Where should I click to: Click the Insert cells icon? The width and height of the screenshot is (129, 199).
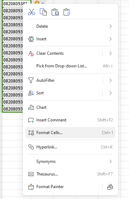31,39
